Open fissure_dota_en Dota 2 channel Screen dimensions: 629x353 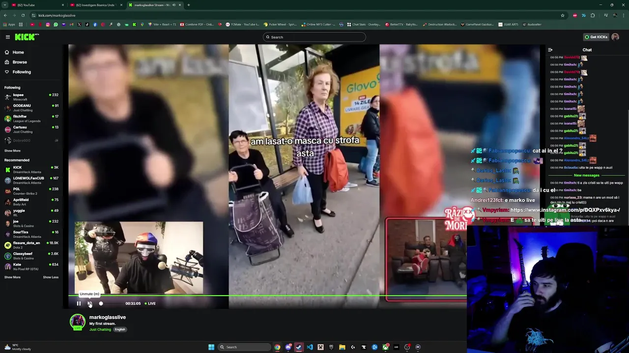click(x=31, y=245)
